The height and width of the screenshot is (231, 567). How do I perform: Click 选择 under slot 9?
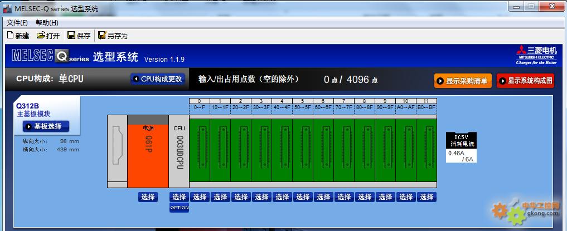click(x=385, y=196)
